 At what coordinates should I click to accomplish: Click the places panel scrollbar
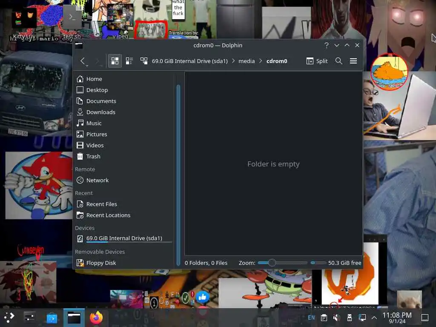[x=178, y=175]
